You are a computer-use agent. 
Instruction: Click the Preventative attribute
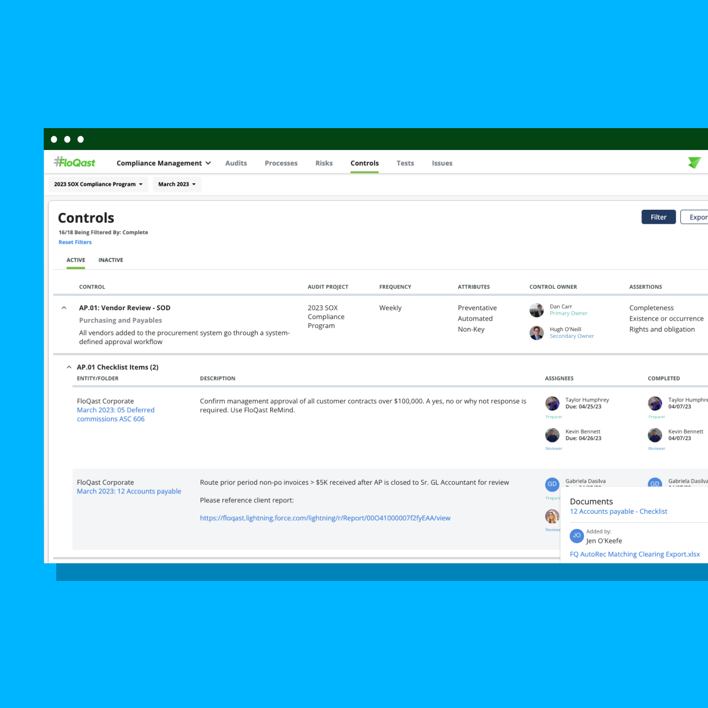[477, 308]
